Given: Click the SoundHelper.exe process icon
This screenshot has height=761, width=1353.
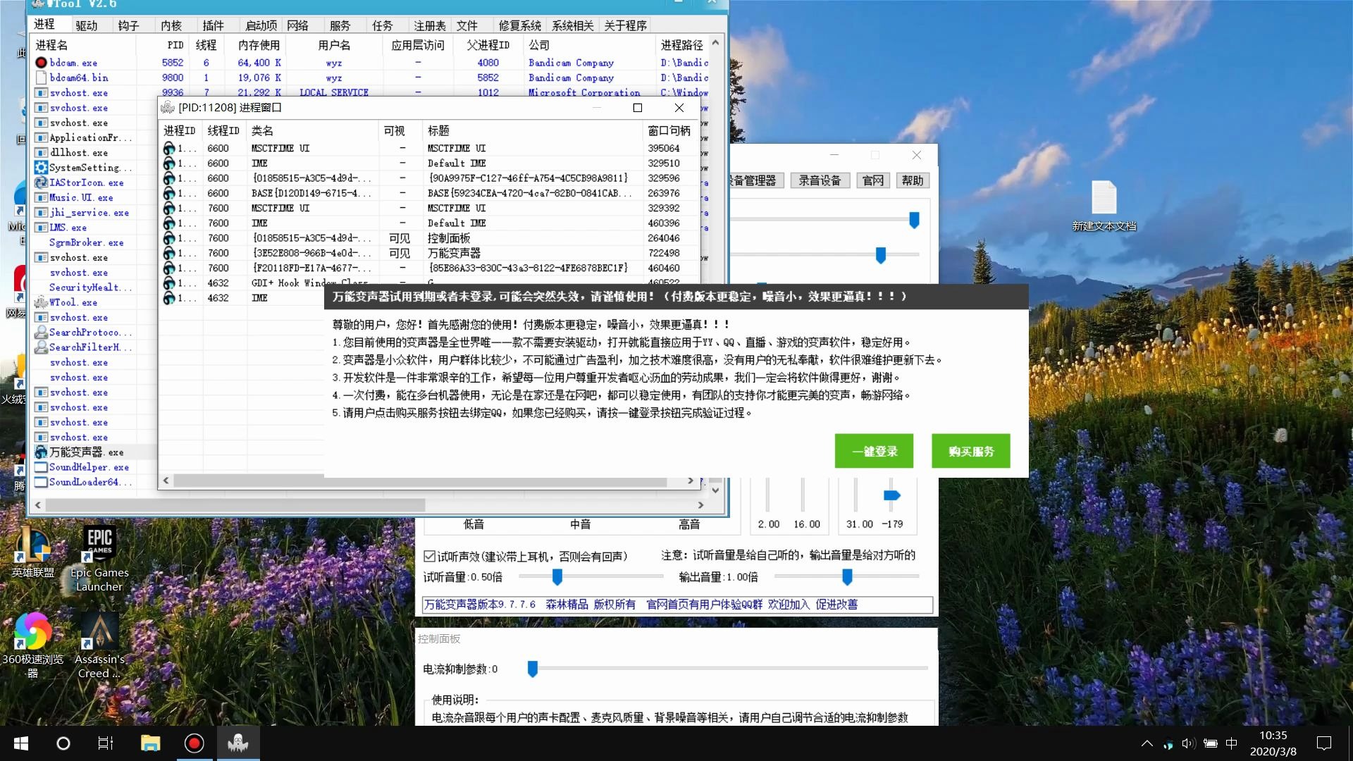Looking at the screenshot, I should [x=41, y=467].
